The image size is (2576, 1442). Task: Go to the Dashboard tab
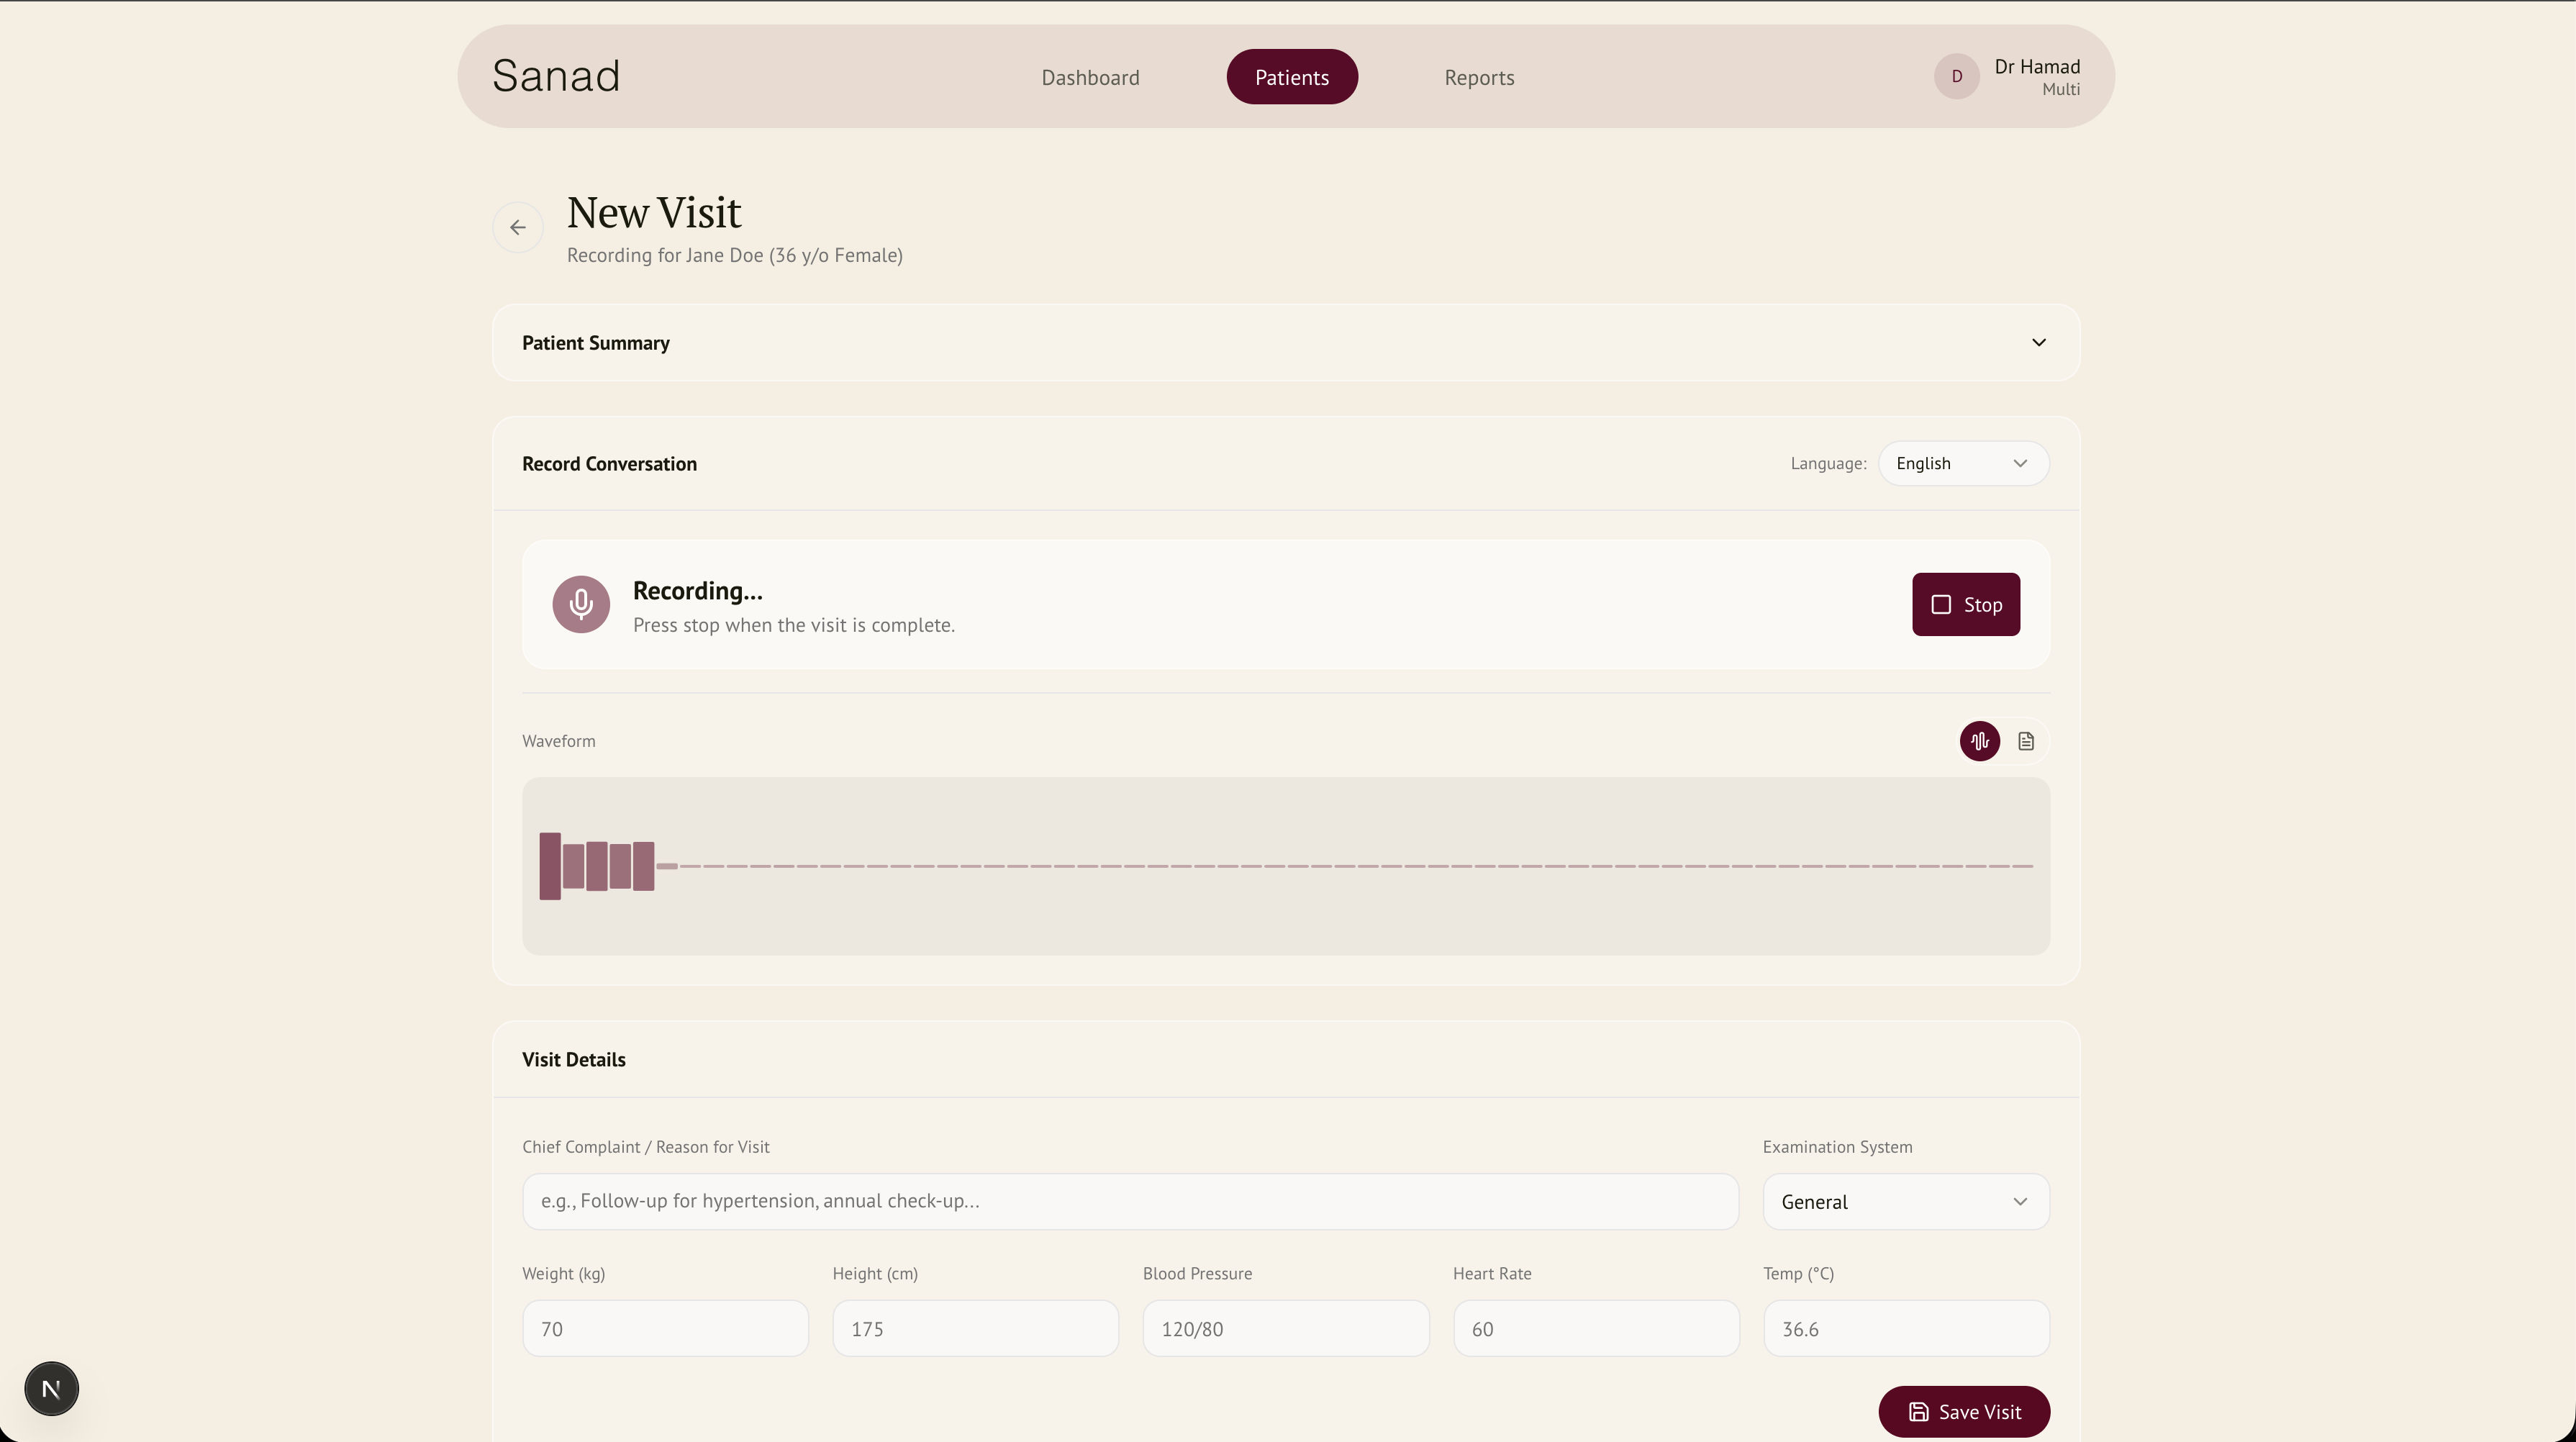point(1090,77)
